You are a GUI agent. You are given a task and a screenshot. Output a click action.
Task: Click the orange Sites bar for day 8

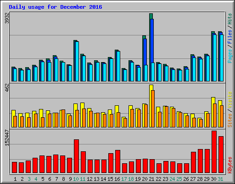pos(63,118)
